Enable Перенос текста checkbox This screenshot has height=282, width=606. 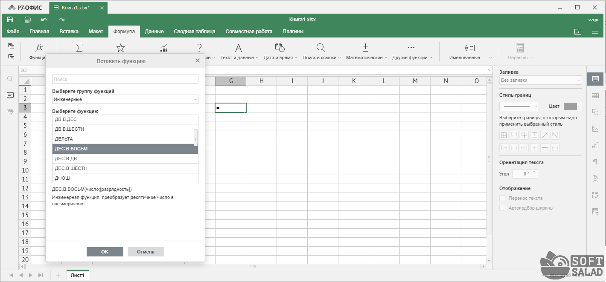(503, 198)
